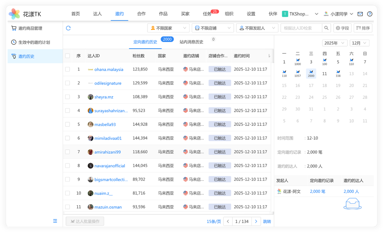The height and width of the screenshot is (232, 383).
Task: Expand the 不限店铺 store filter
Action: [x=213, y=28]
